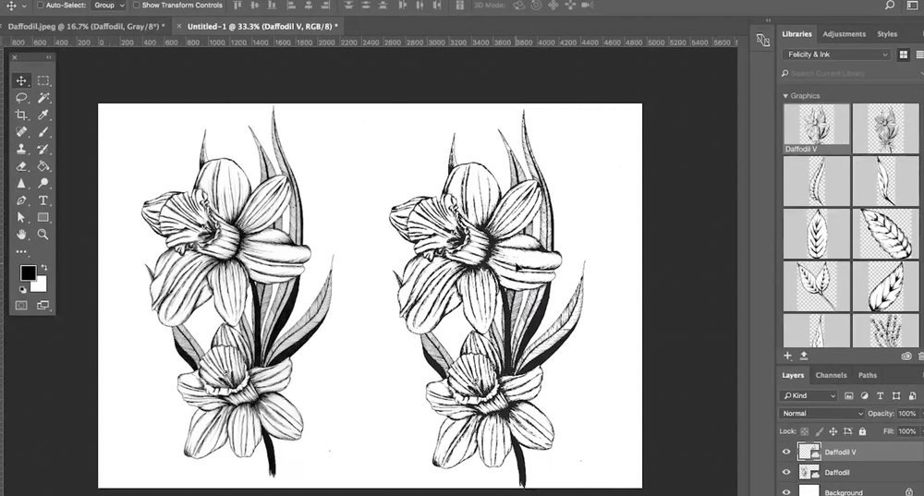
Task: Filter layers by pixel layers icon
Action: coord(848,396)
